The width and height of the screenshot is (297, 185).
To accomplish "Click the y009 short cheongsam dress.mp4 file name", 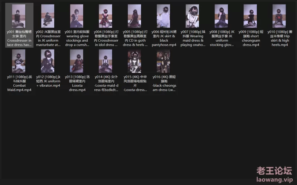I will click(x=250, y=38).
